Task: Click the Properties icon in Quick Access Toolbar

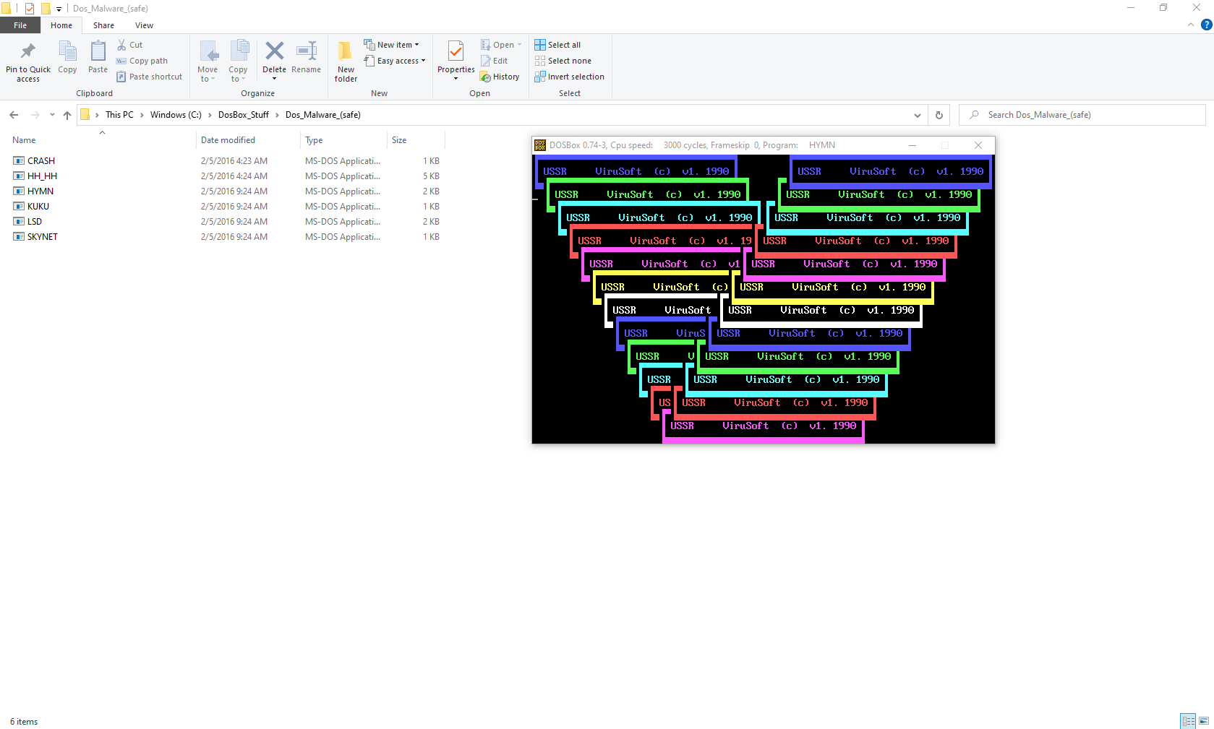Action: pos(30,9)
